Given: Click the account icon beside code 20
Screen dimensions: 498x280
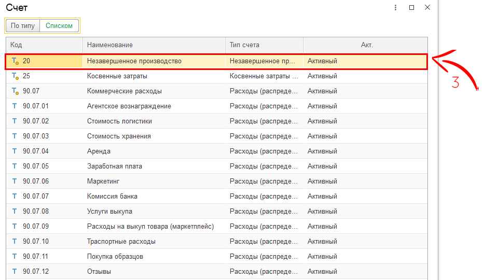Looking at the screenshot, I should coord(15,61).
